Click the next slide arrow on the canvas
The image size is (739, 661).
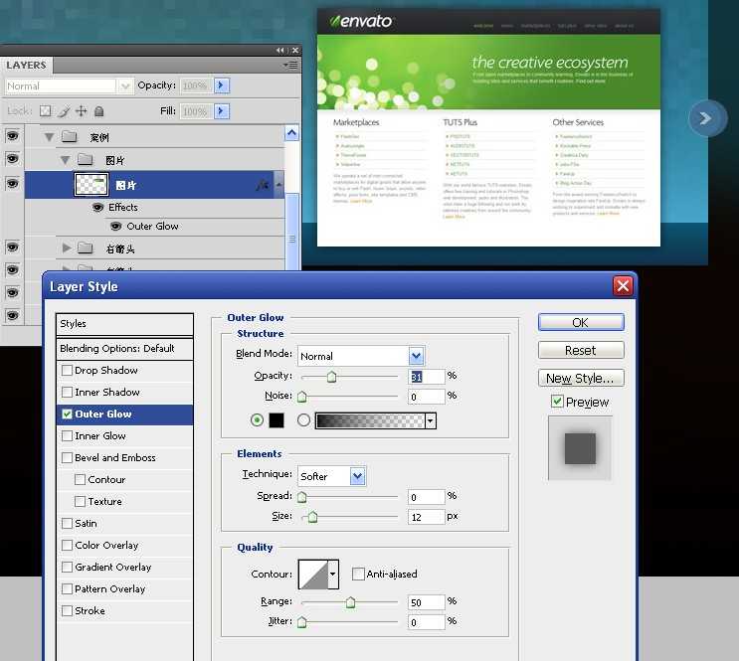point(706,118)
